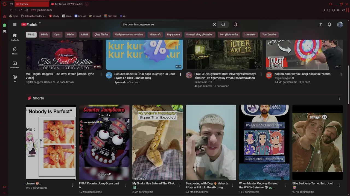Open Ana Sayfa in YouTube sidebar
The image size is (350, 196).
click(15, 37)
